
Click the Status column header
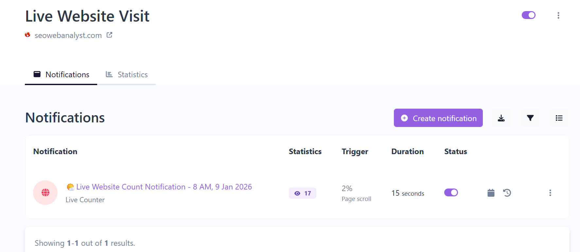point(455,152)
